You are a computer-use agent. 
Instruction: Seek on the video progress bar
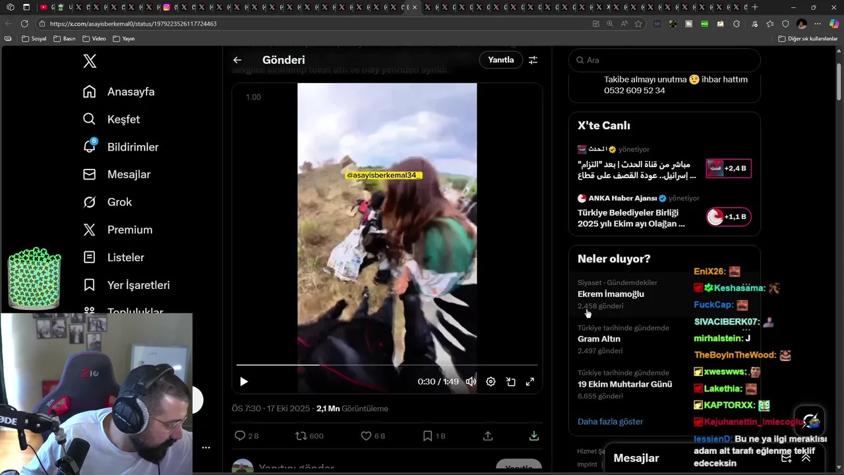387,365
